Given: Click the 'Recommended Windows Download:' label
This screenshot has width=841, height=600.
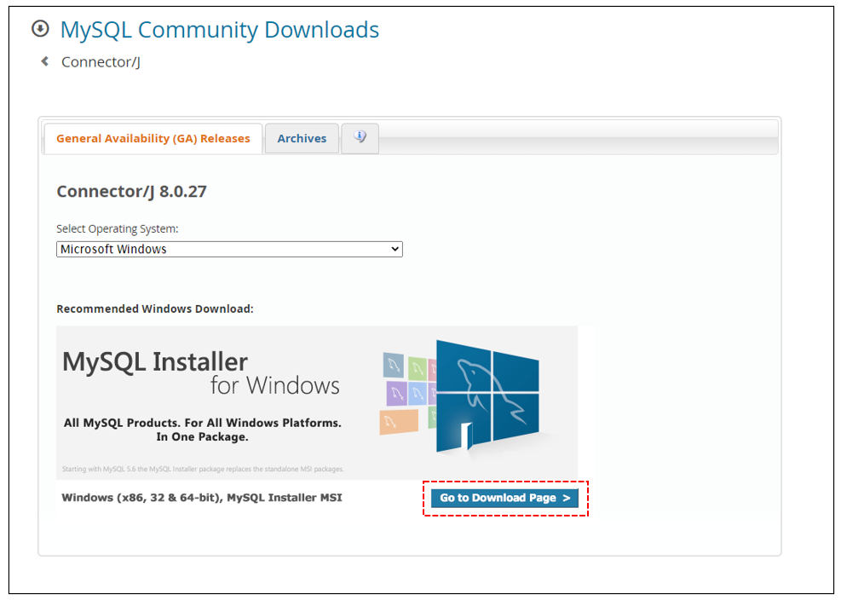Looking at the screenshot, I should [155, 309].
